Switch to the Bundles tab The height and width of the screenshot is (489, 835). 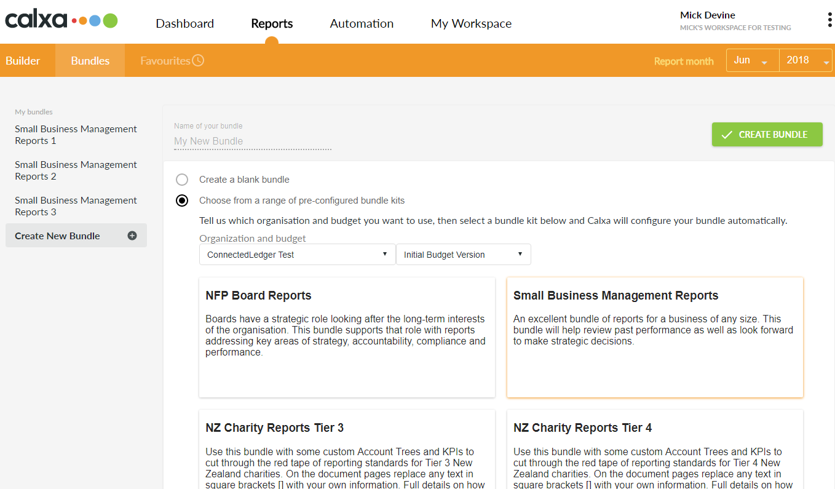tap(90, 60)
